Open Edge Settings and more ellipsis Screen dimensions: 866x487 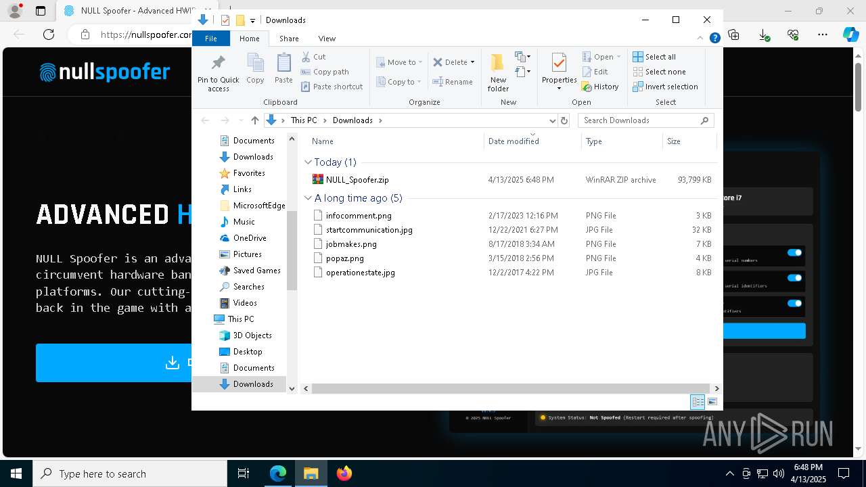click(822, 34)
